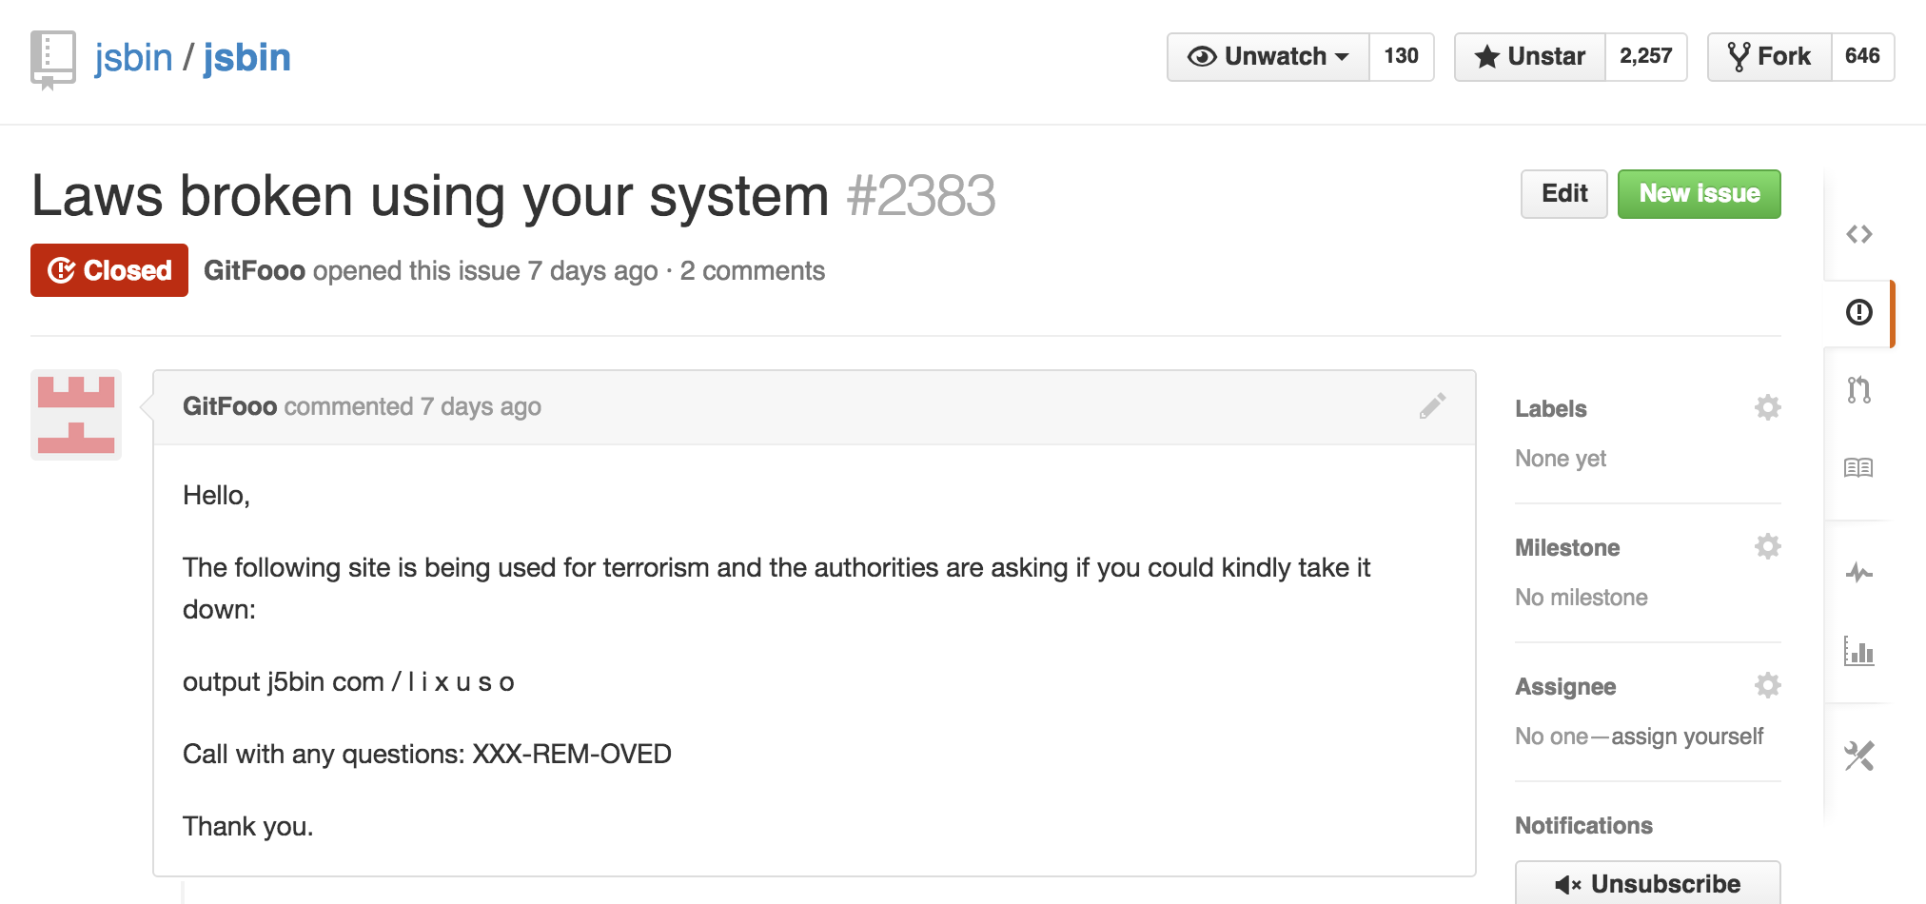Open the Graphs bar chart icon

pos(1858,651)
